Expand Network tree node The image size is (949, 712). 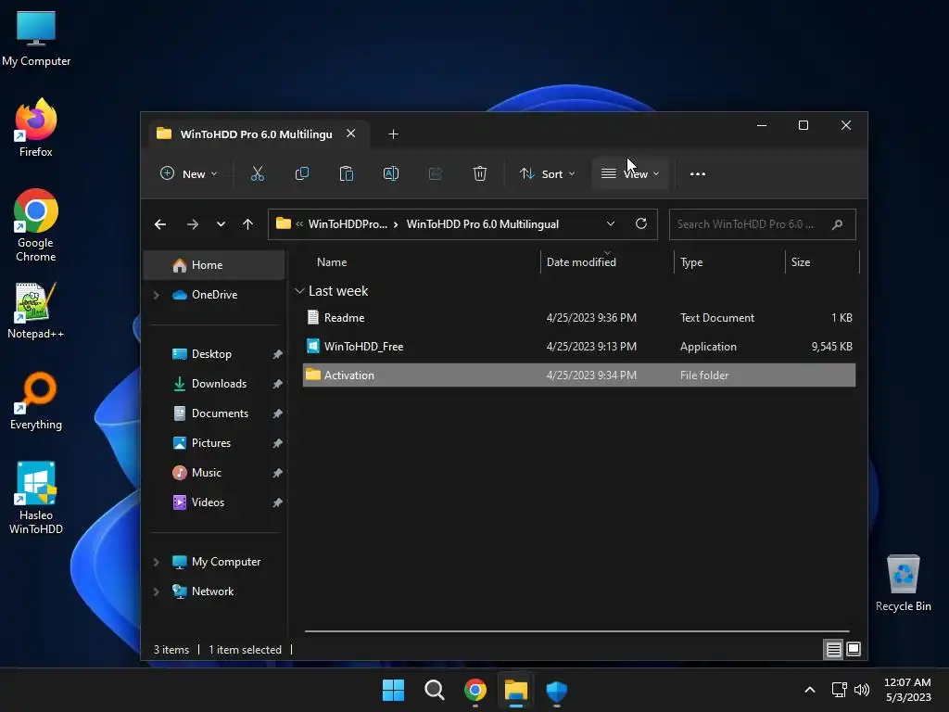[x=156, y=591]
